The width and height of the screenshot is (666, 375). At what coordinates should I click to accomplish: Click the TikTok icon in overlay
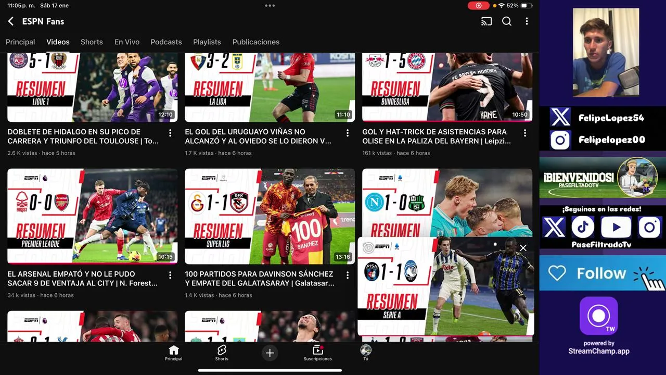pos(583,228)
